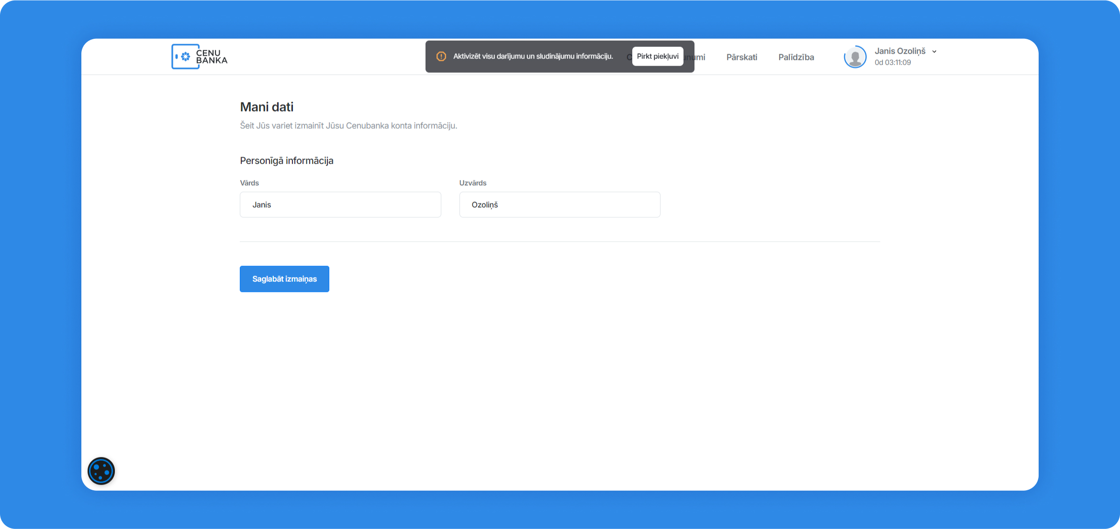Click the Šeit Jūs variet izmainīt description
This screenshot has width=1120, height=529.
click(x=348, y=126)
